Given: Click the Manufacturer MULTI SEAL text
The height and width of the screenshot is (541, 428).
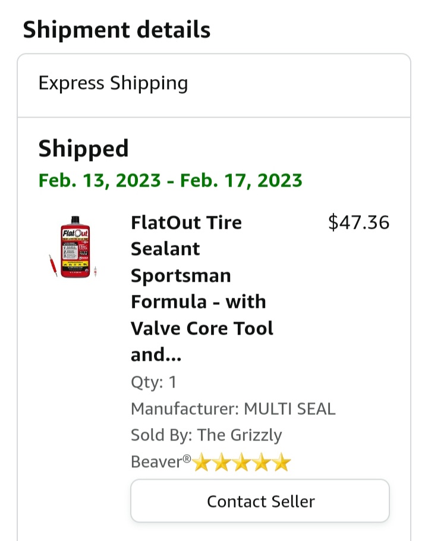Looking at the screenshot, I should click(233, 408).
